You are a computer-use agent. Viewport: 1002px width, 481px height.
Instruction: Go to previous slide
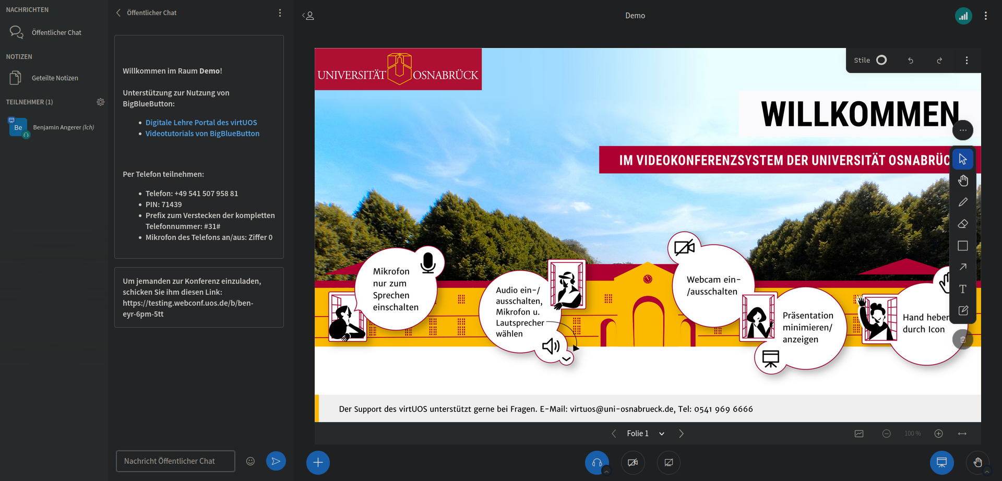point(614,434)
